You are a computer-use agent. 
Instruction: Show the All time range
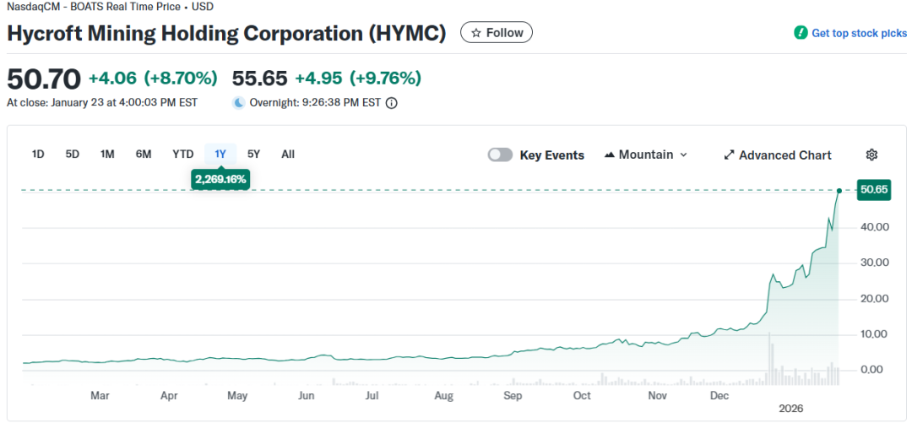coord(288,154)
